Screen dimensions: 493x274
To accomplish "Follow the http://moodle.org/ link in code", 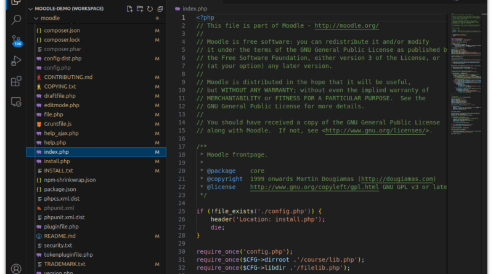I will [346, 26].
